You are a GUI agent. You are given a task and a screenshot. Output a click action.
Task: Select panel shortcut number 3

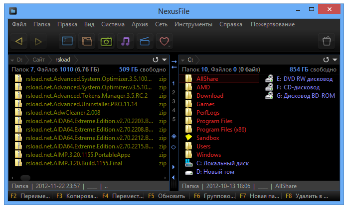173,101
